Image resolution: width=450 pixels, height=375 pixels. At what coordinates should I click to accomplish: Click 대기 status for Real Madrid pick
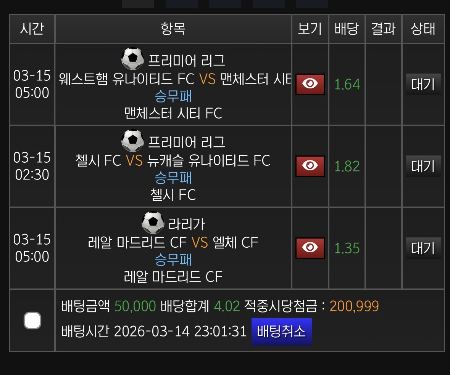(x=423, y=248)
